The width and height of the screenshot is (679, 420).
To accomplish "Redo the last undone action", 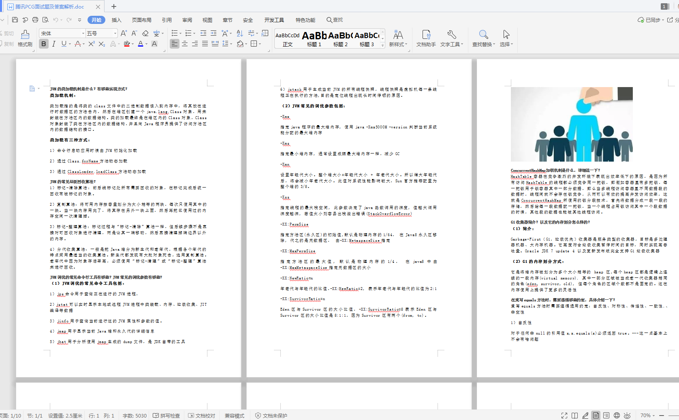I will point(69,20).
